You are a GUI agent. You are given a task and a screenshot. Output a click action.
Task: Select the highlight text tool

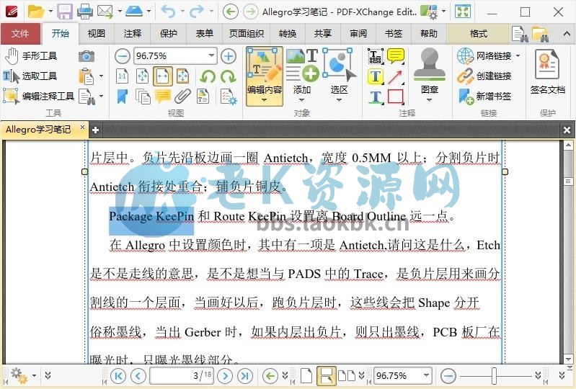point(376,76)
